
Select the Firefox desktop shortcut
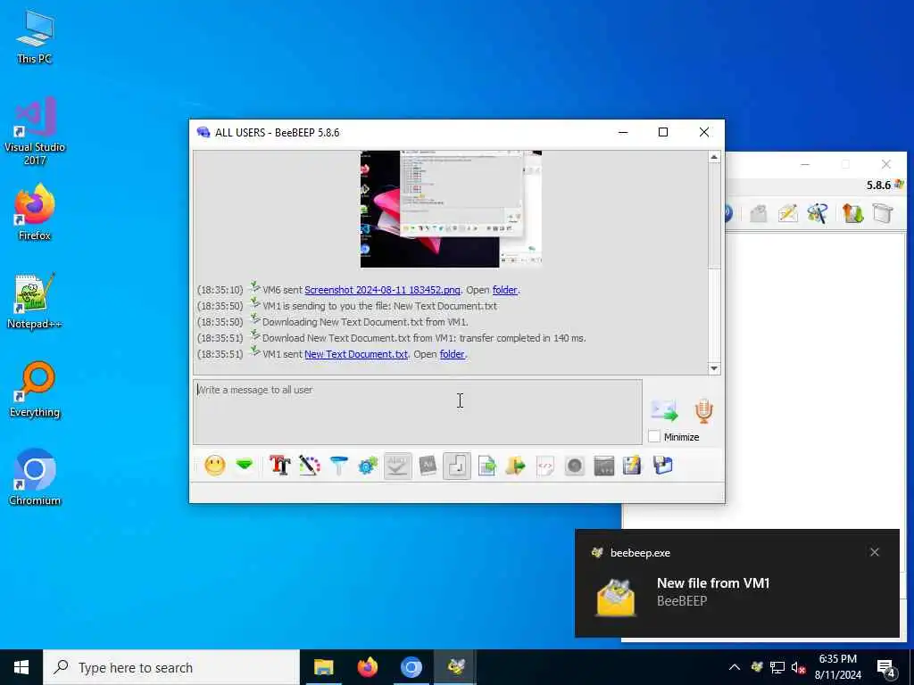coord(35,212)
